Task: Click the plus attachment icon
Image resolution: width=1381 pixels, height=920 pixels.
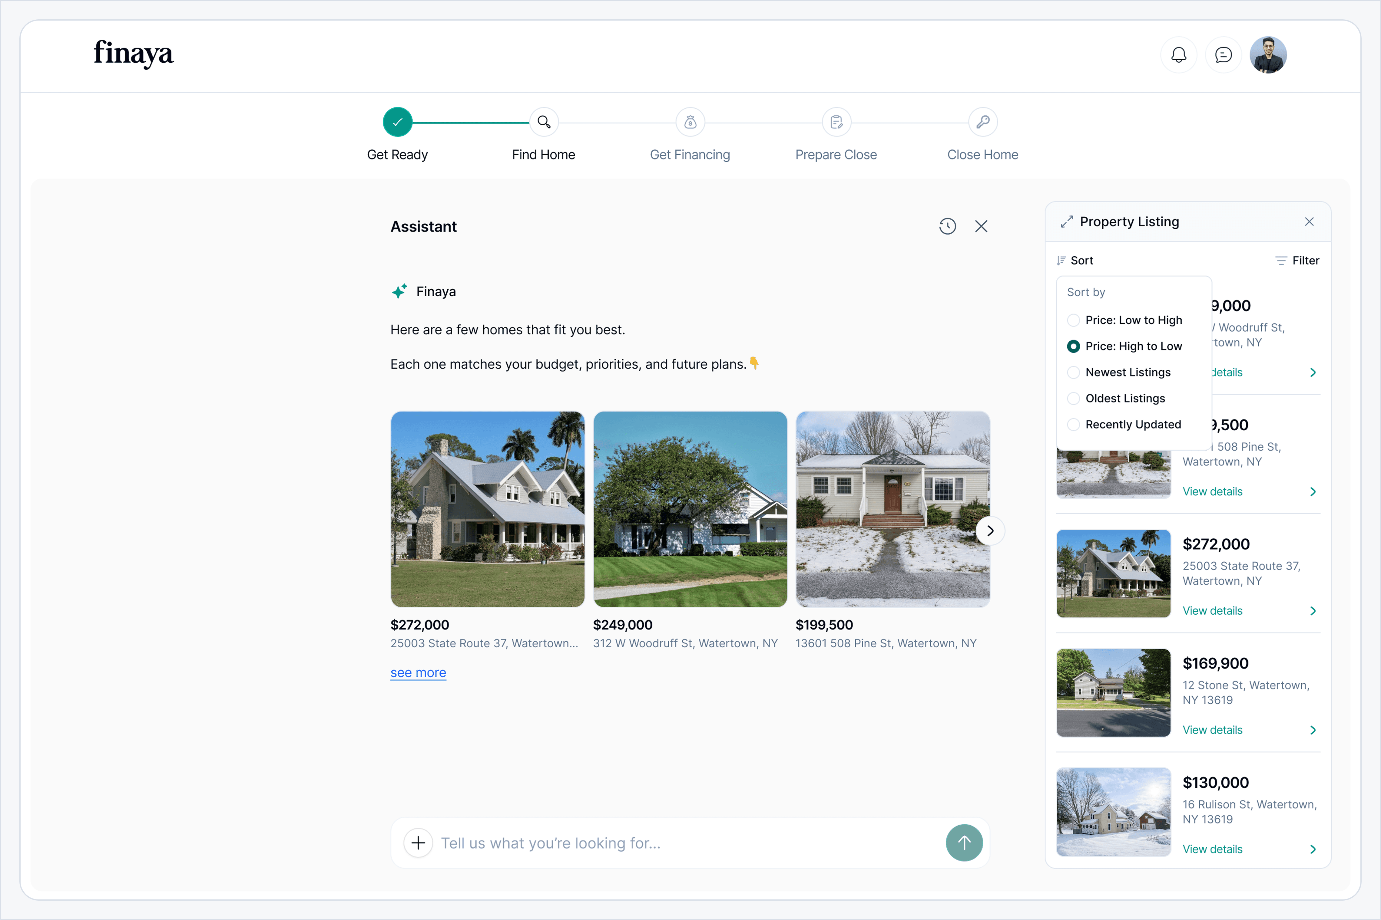Action: click(418, 843)
